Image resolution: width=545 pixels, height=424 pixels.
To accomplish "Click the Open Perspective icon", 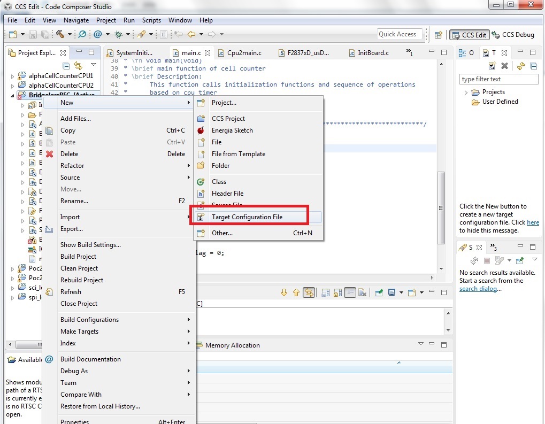I will 439,35.
